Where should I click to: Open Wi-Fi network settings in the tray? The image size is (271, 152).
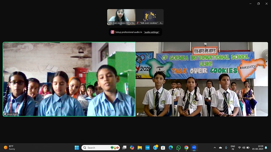pos(239,148)
